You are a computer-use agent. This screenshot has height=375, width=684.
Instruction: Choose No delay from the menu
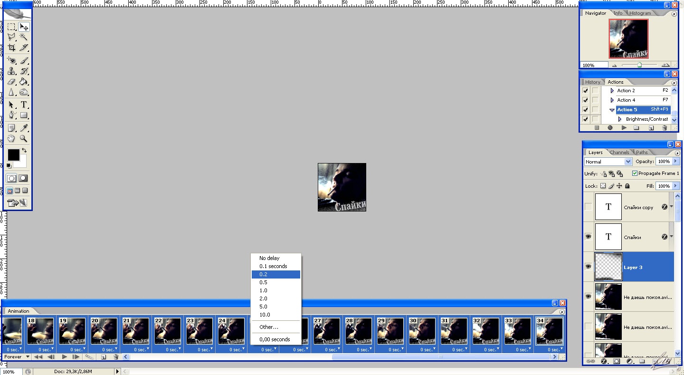point(275,258)
